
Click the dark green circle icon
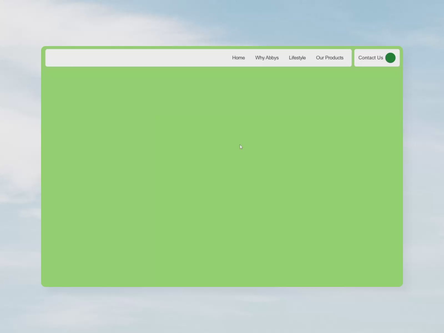[x=390, y=58]
